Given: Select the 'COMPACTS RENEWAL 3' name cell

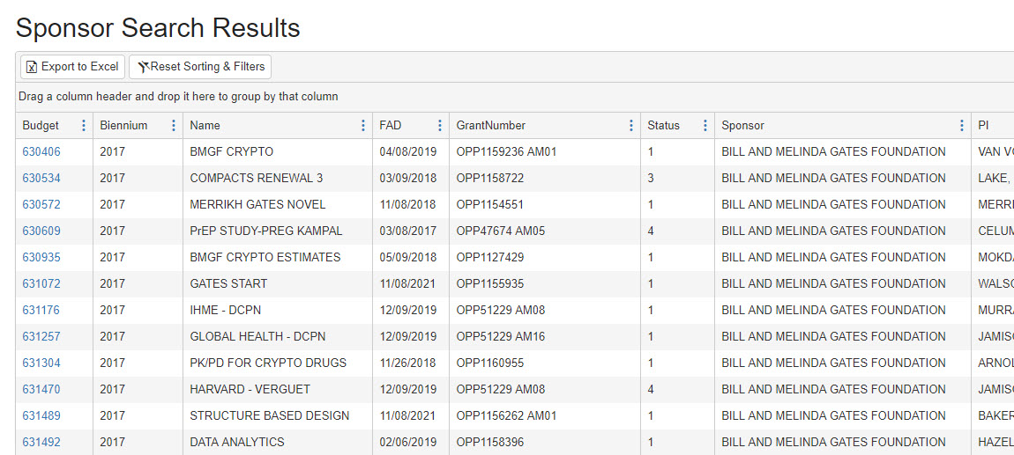Looking at the screenshot, I should coord(278,178).
